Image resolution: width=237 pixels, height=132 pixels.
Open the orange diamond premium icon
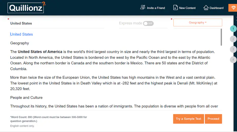[233, 8]
